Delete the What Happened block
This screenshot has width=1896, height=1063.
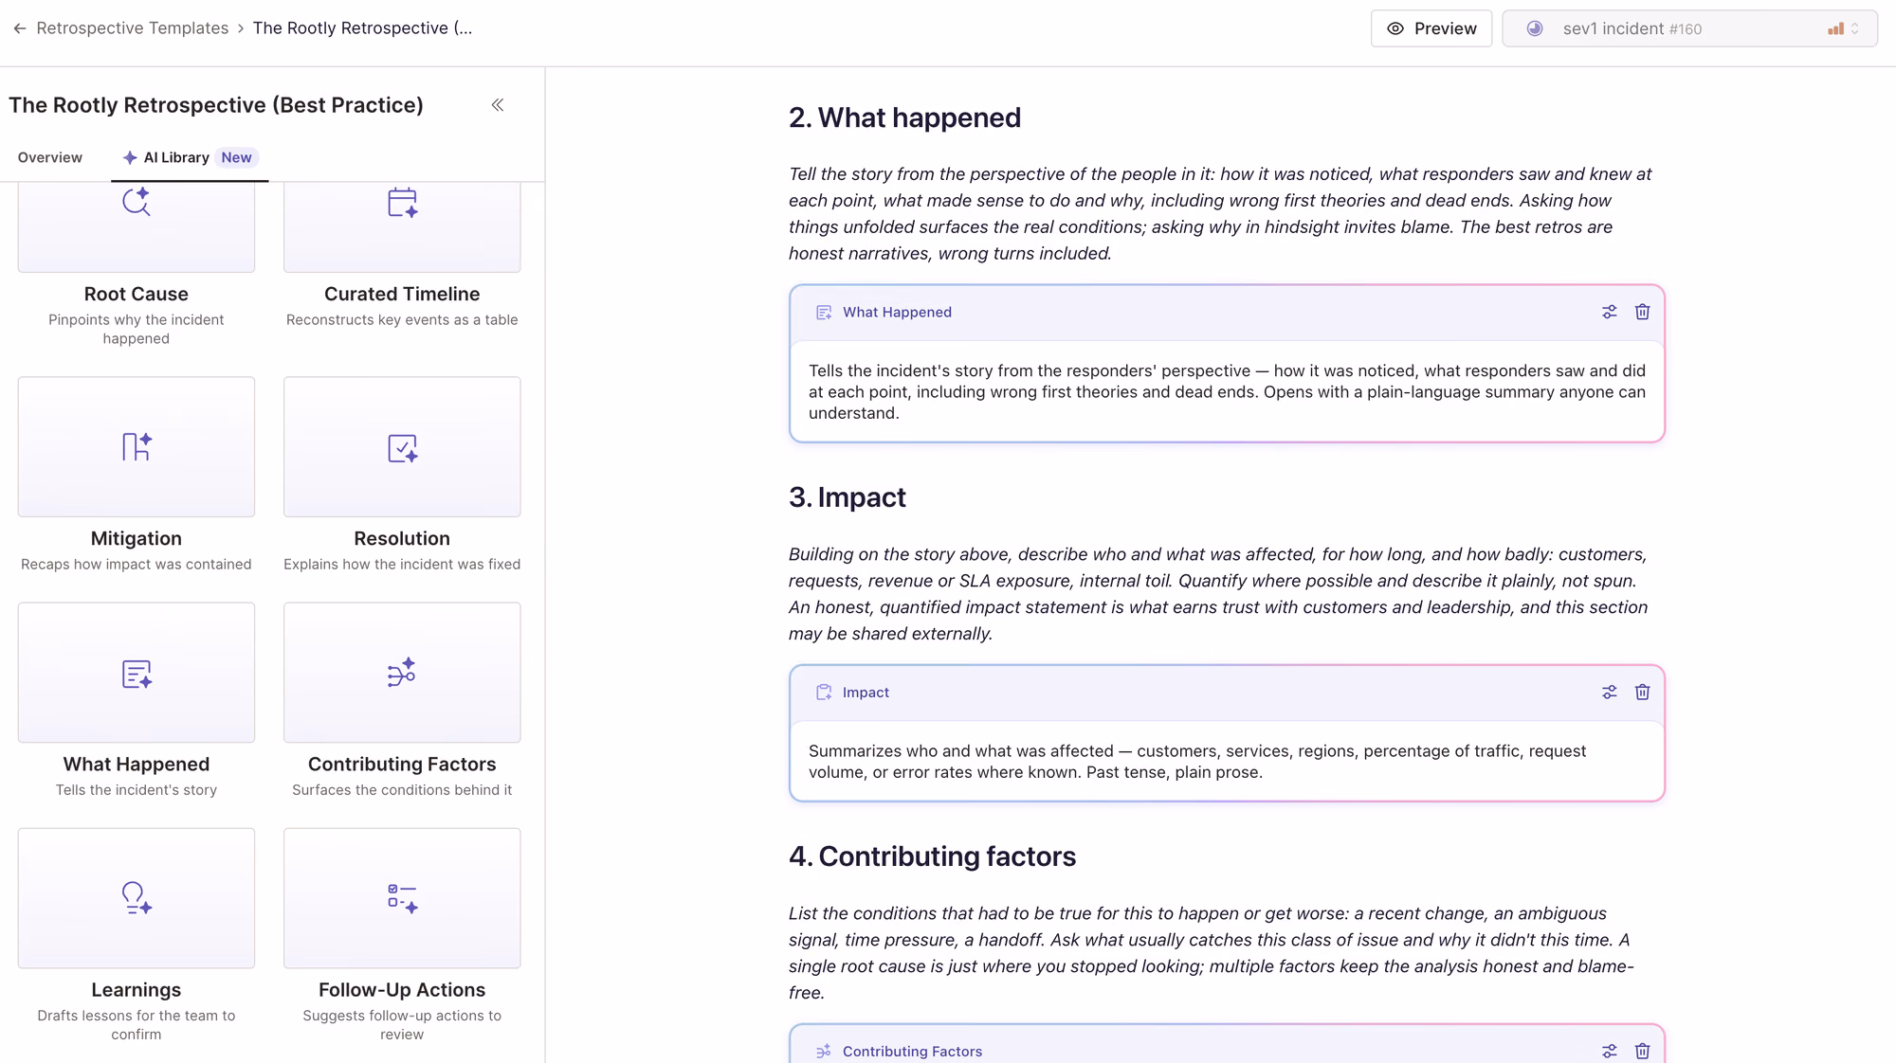pyautogui.click(x=1643, y=313)
